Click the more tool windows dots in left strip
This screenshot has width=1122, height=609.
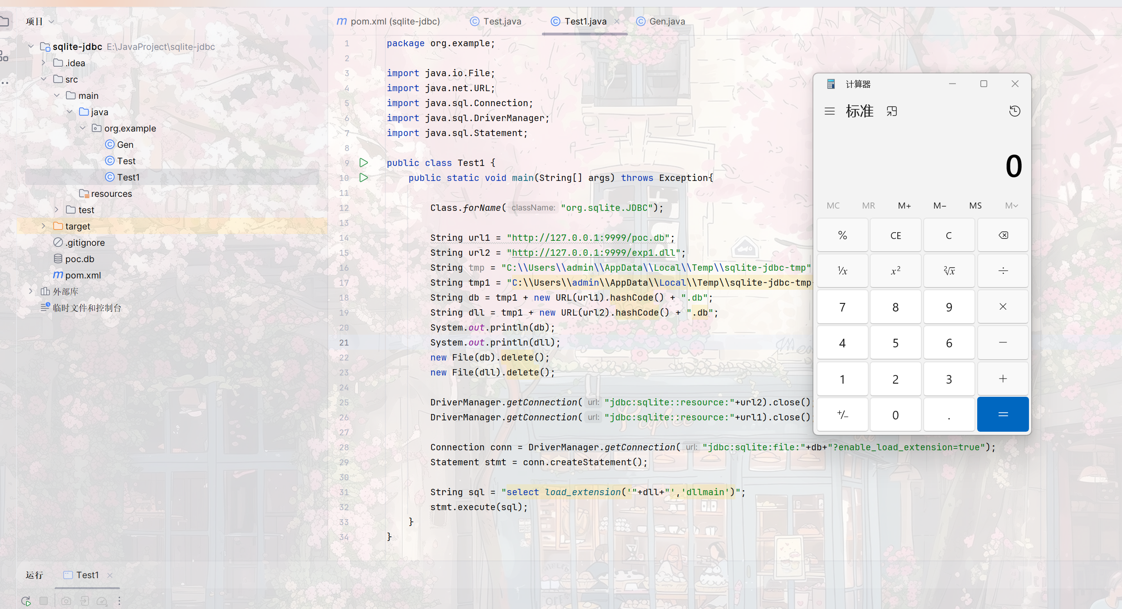click(x=5, y=83)
